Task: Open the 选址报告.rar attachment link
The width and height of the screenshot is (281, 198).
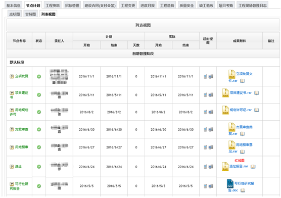Action: click(239, 166)
